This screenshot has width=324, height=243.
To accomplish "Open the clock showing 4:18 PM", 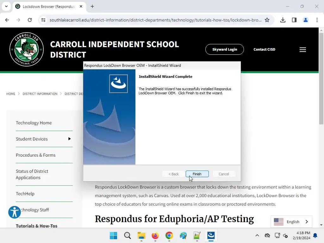I will tap(302, 235).
